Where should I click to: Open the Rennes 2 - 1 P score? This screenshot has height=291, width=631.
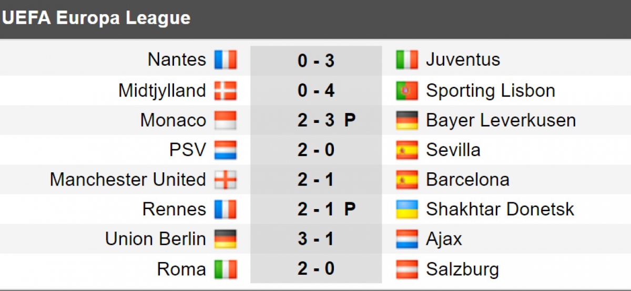click(x=326, y=210)
